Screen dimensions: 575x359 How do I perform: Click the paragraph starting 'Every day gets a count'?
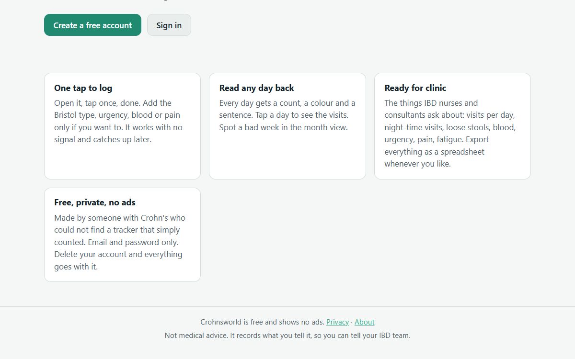pyautogui.click(x=287, y=115)
